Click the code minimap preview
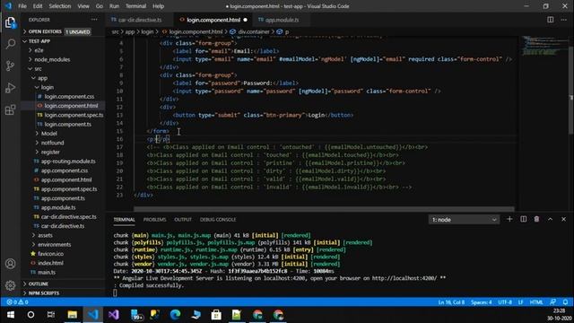The width and height of the screenshot is (574, 323). click(x=544, y=46)
